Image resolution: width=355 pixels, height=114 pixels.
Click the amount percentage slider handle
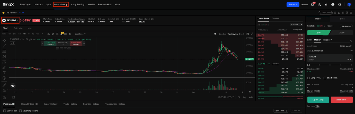coord(308,65)
